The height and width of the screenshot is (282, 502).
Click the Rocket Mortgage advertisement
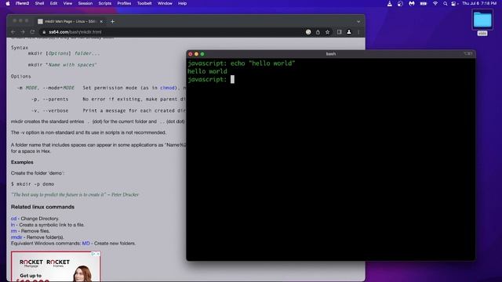pos(56,266)
